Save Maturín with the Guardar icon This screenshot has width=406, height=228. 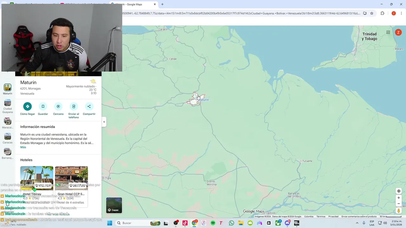point(43,106)
